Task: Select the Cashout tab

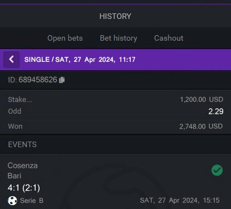Action: point(169,38)
